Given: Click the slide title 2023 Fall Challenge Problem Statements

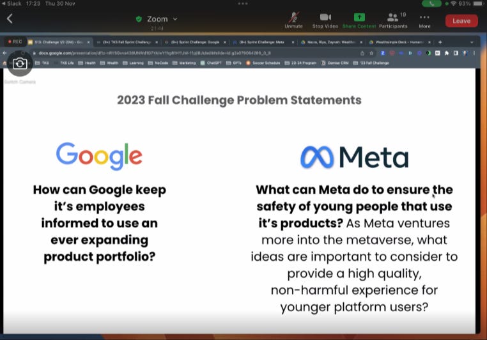Looking at the screenshot, I should 239,100.
